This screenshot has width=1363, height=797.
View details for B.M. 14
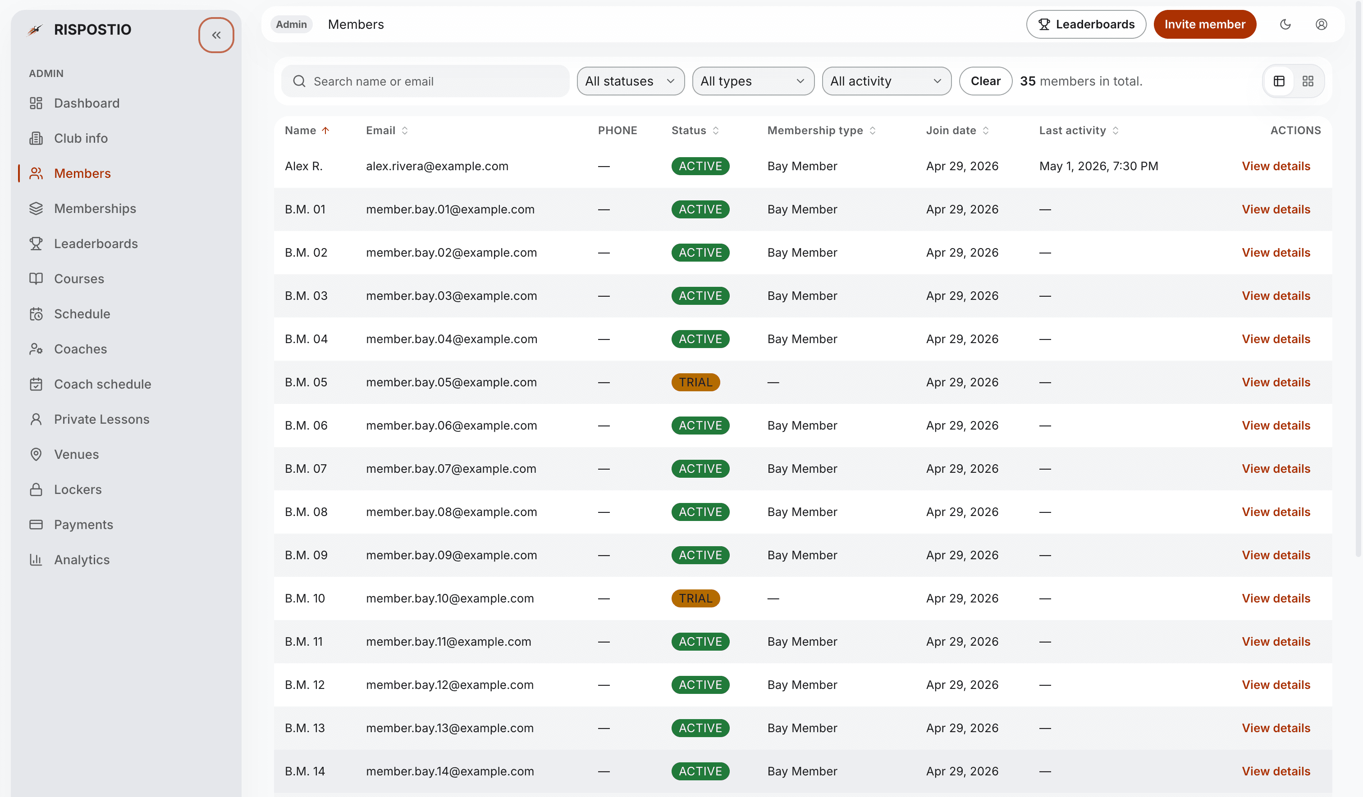click(1276, 771)
